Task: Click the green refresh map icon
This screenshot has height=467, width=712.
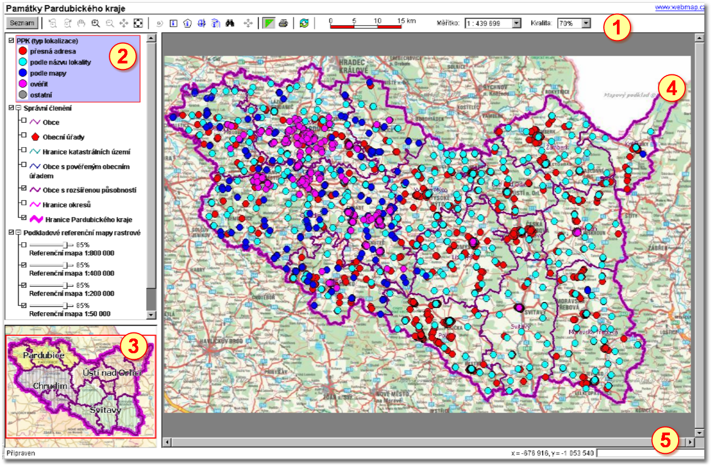Action: tap(304, 24)
